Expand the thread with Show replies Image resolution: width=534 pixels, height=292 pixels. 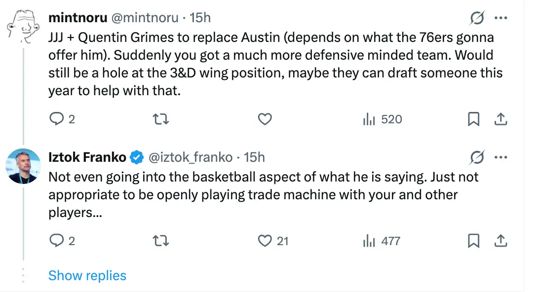tap(87, 275)
